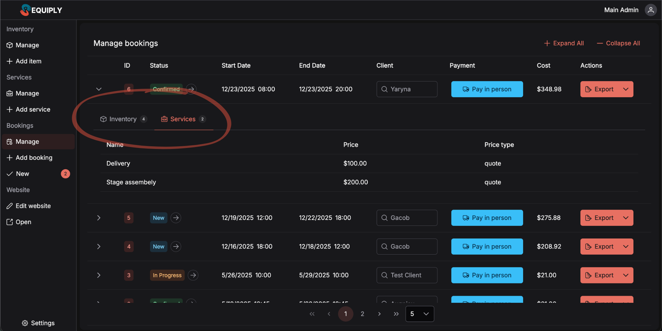The image size is (662, 331).
Task: Expand booking 5 row details
Action: click(x=99, y=218)
